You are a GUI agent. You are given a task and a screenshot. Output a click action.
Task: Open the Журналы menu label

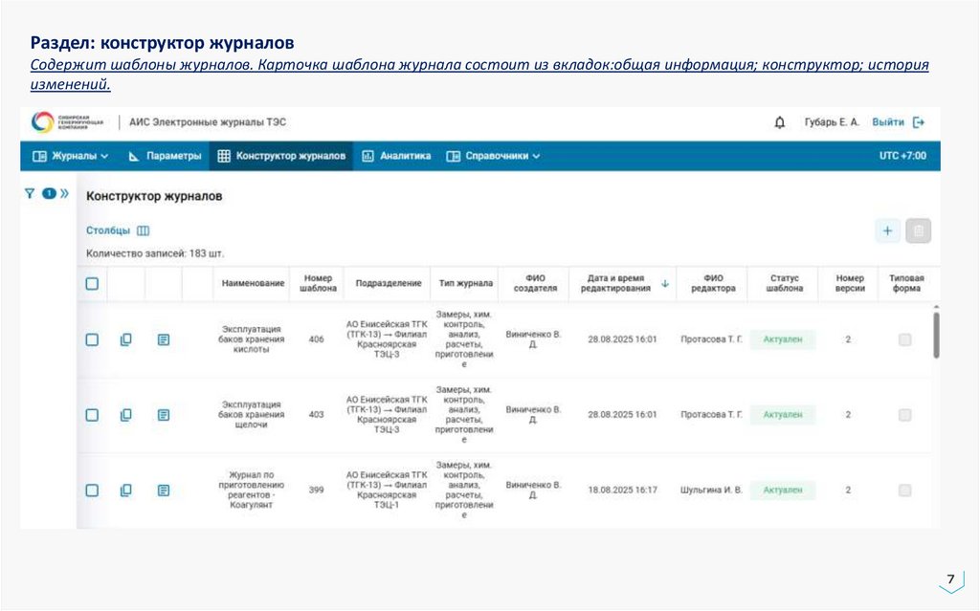click(x=75, y=156)
